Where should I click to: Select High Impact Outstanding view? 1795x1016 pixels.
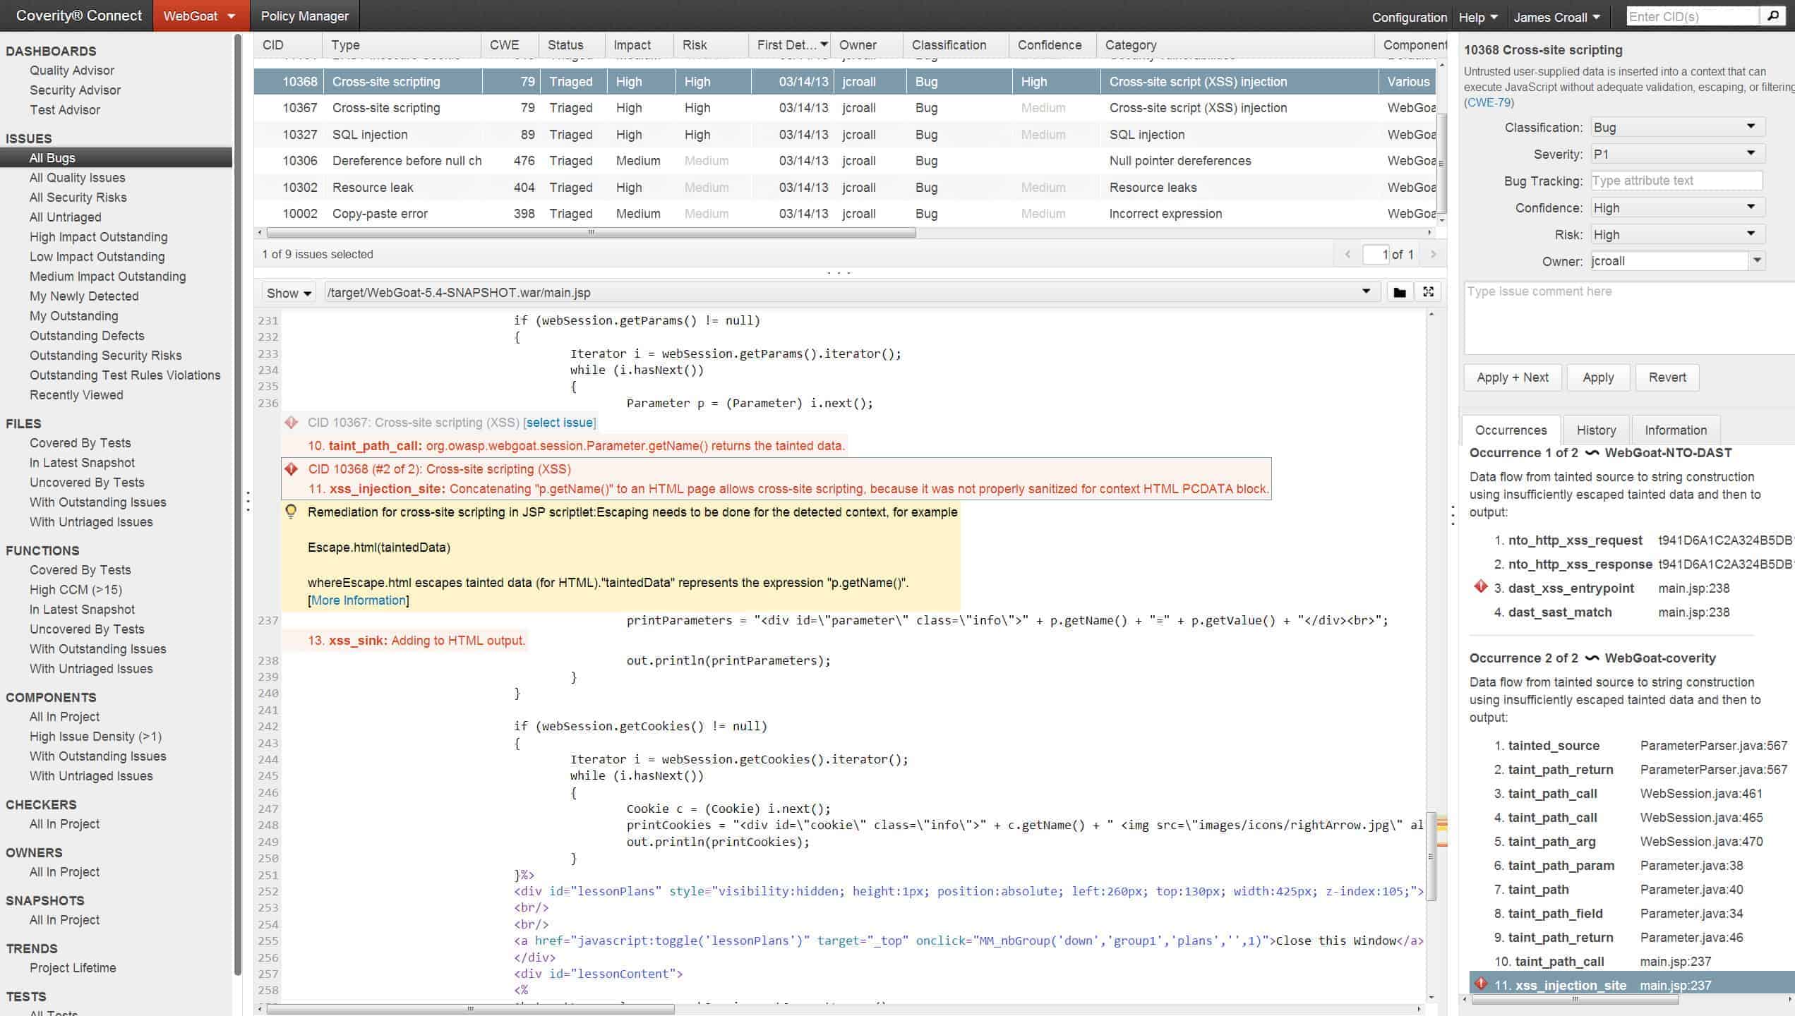click(x=99, y=237)
